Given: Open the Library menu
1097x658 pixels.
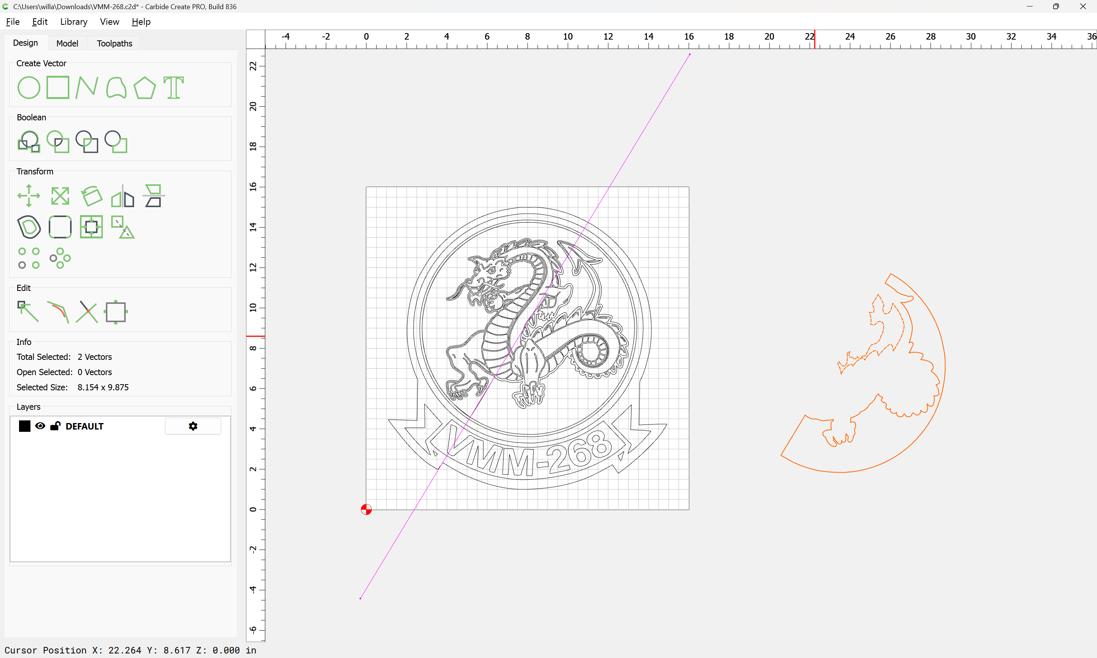Looking at the screenshot, I should pos(74,22).
